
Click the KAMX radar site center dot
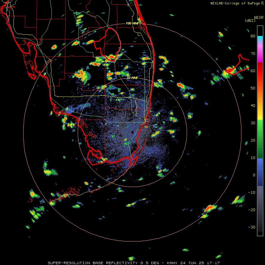[132, 132]
